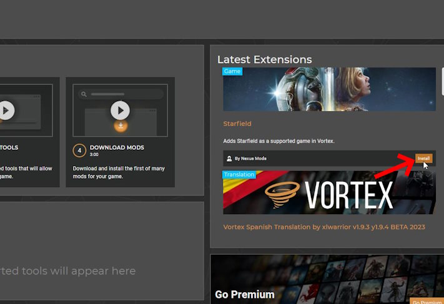The image size is (444, 304).
Task: Play the Tools tutorial video
Action: pyautogui.click(x=6, y=110)
